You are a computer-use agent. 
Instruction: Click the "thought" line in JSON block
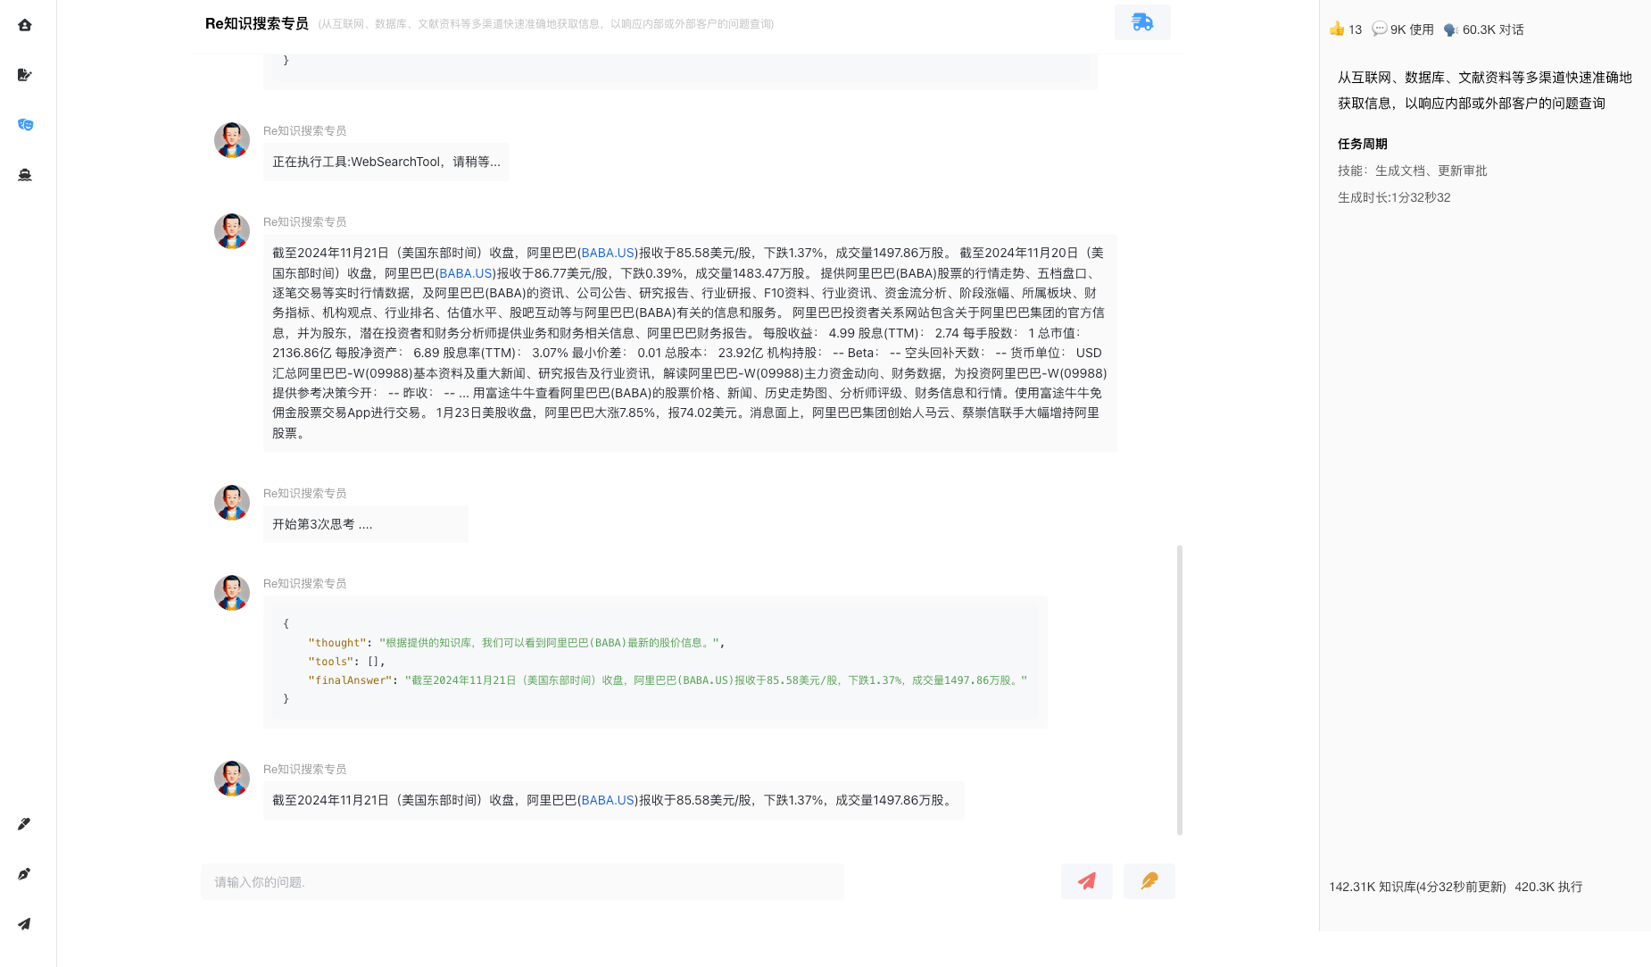click(516, 643)
